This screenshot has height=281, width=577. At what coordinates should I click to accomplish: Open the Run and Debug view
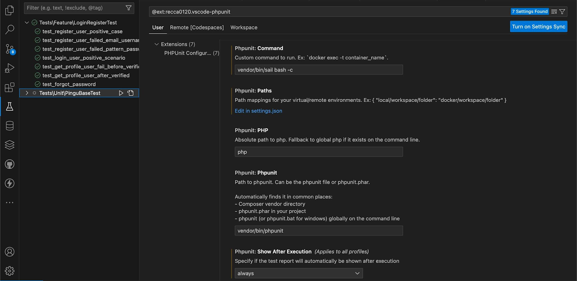tap(10, 68)
